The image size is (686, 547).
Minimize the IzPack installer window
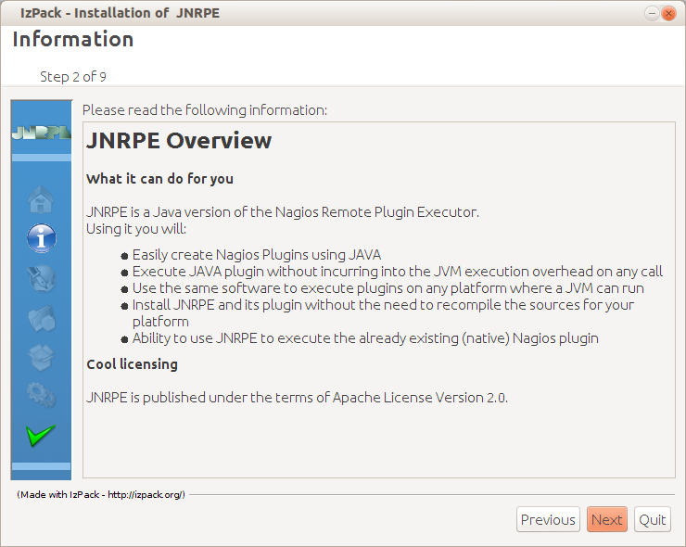point(652,14)
